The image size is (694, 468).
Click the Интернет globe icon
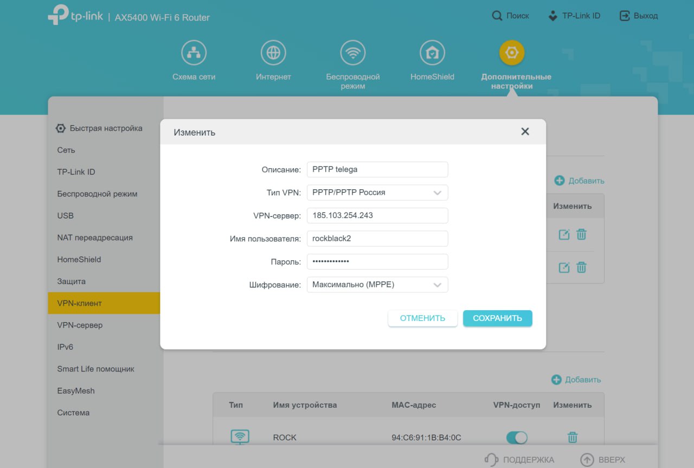(273, 53)
